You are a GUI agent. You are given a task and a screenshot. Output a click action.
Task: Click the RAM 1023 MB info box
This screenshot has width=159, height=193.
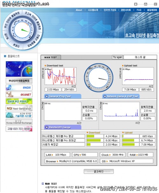point(141,155)
